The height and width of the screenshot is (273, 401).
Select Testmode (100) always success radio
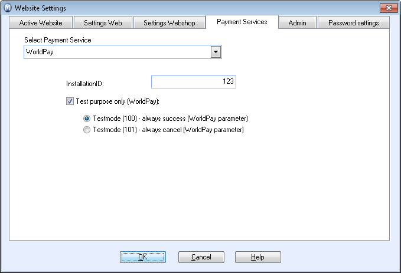[87, 119]
